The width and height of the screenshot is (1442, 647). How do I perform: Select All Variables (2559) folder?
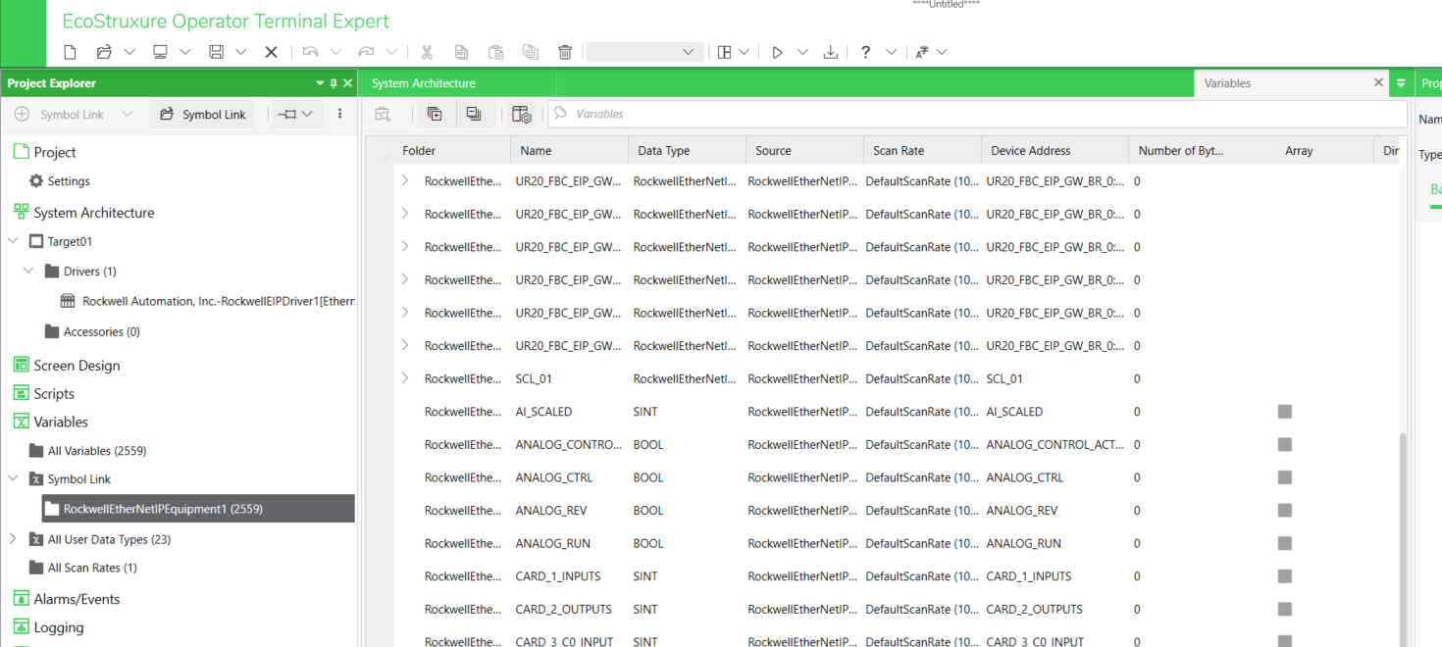97,451
